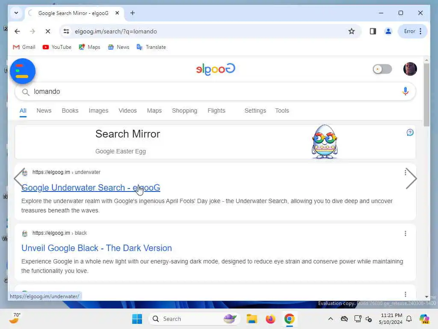438x329 pixels.
Task: Open options for Google Black result
Action: (405, 233)
